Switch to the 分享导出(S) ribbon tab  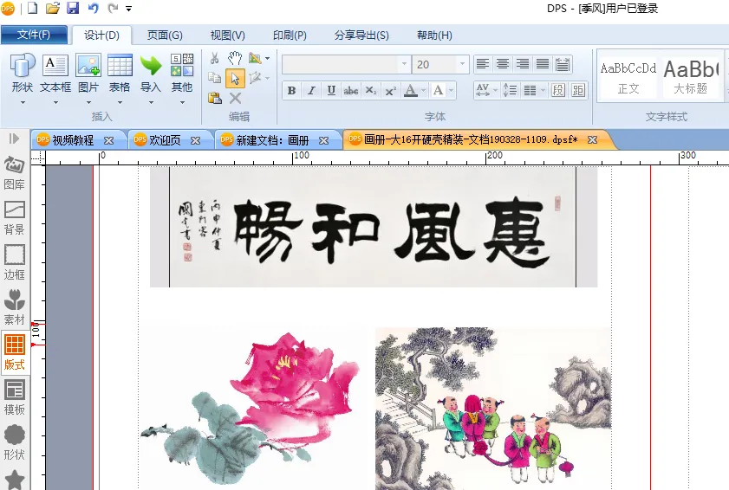(361, 35)
